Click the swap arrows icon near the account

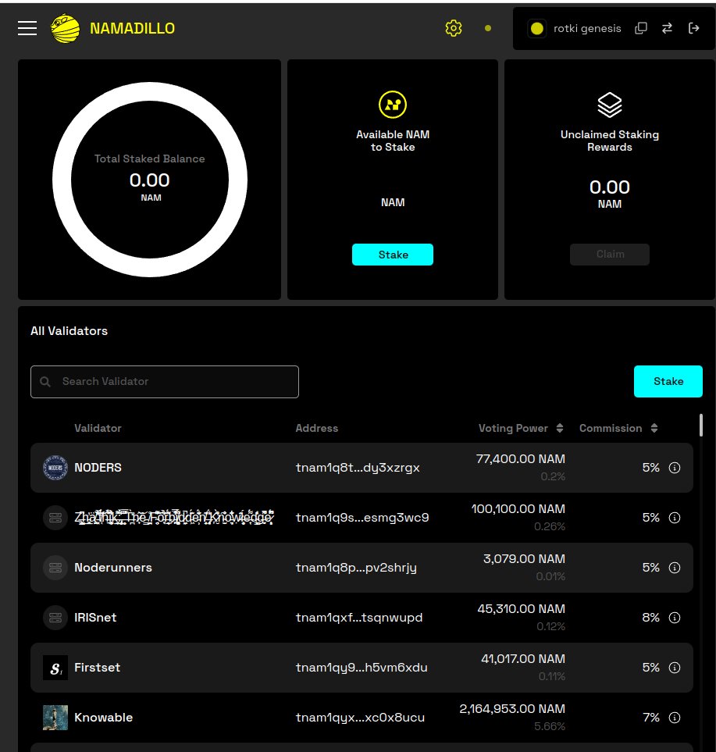(667, 27)
